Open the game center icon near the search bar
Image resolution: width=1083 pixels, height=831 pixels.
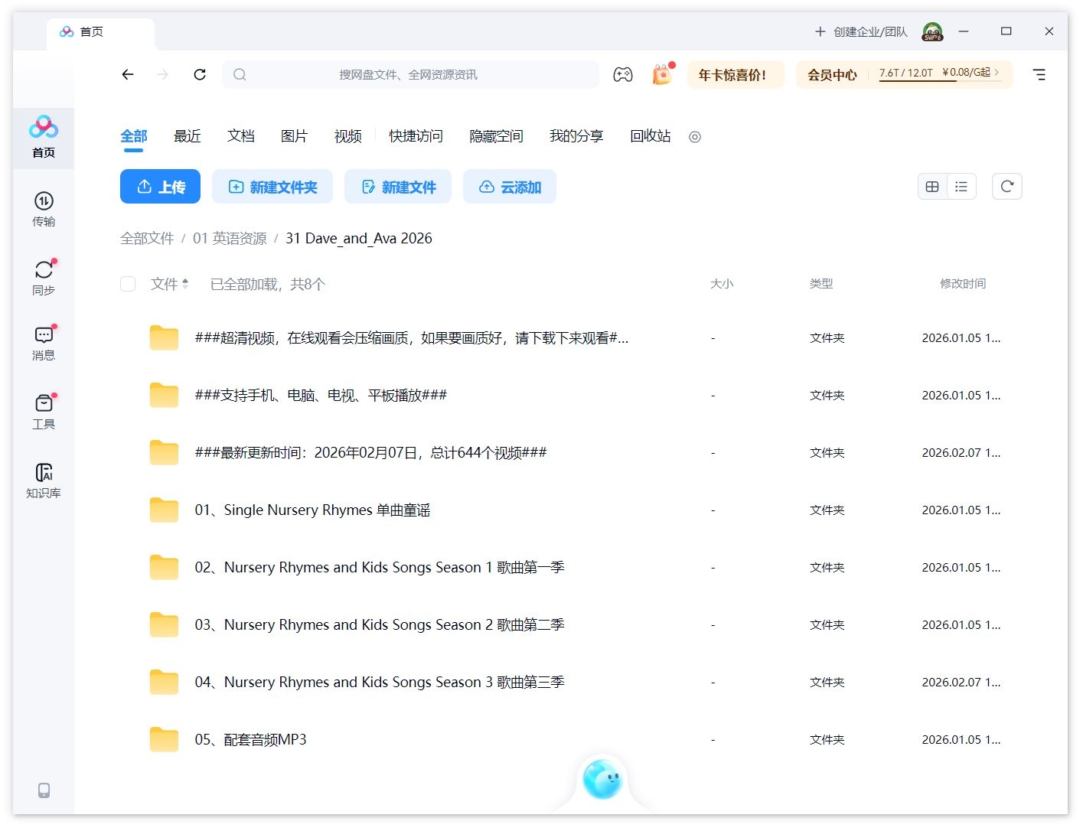(x=623, y=74)
